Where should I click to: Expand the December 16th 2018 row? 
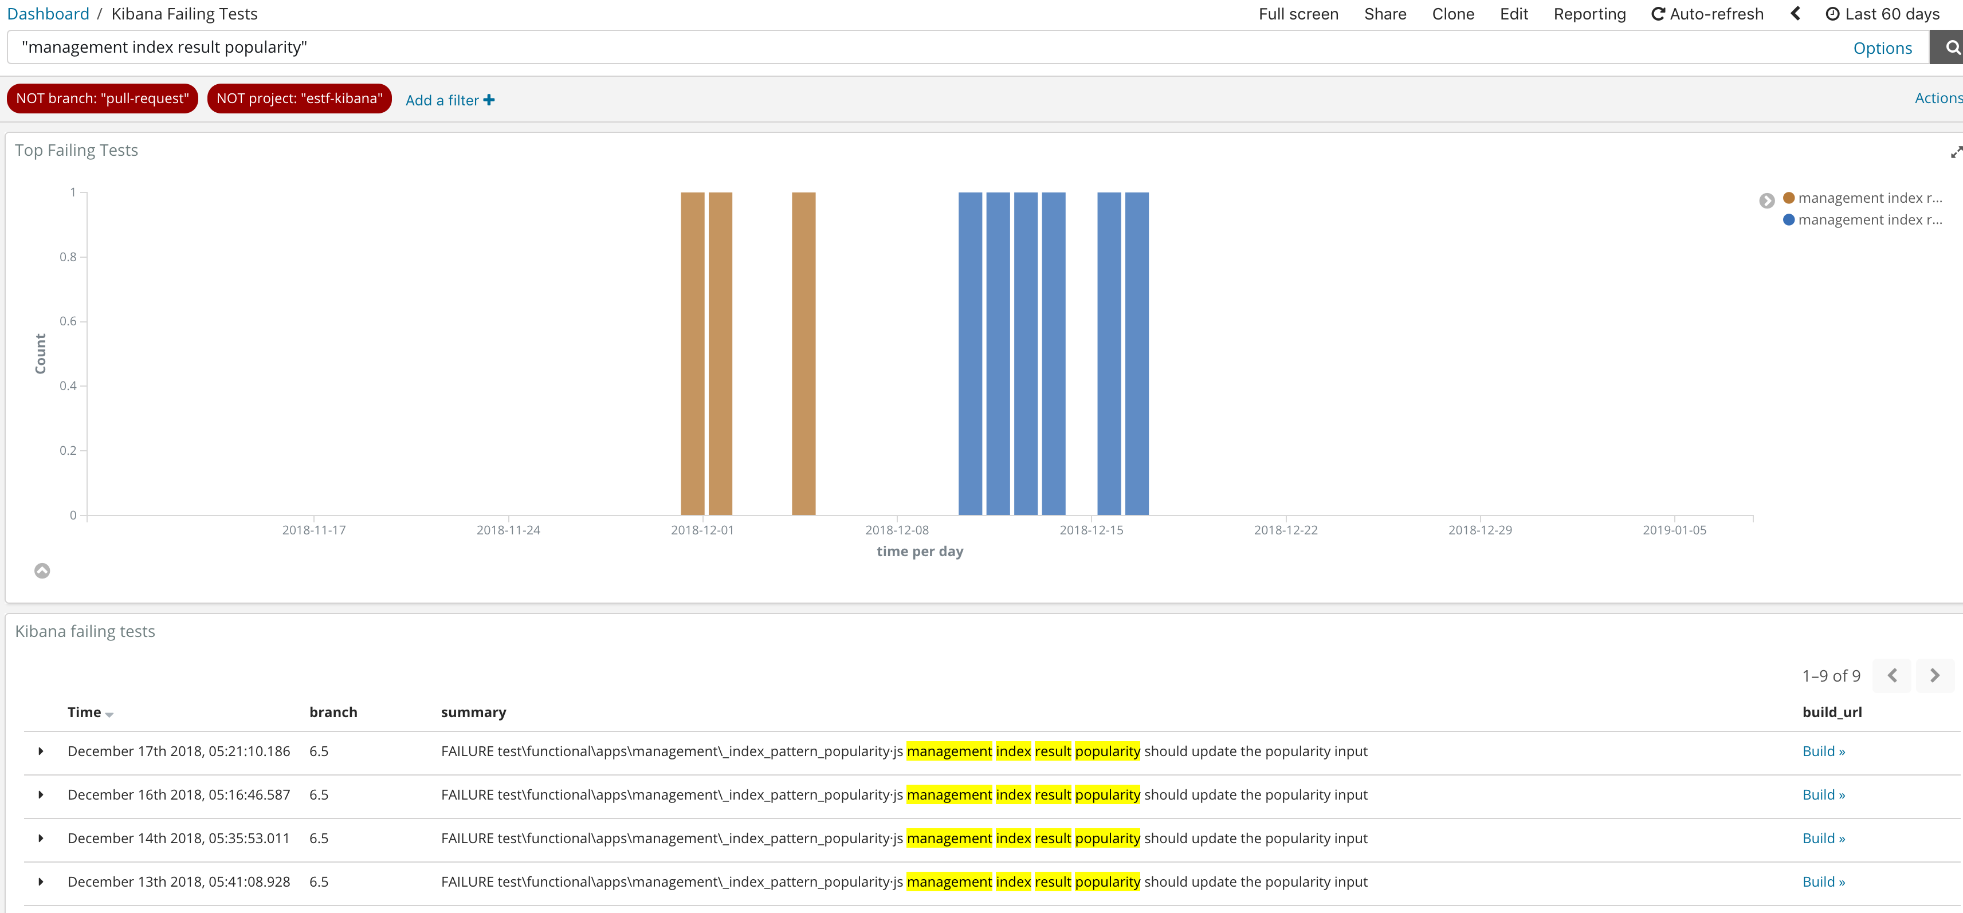[41, 795]
